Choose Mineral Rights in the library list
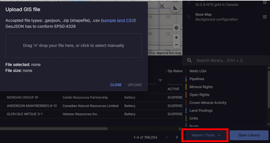The height and width of the screenshot is (143, 270). (201, 87)
